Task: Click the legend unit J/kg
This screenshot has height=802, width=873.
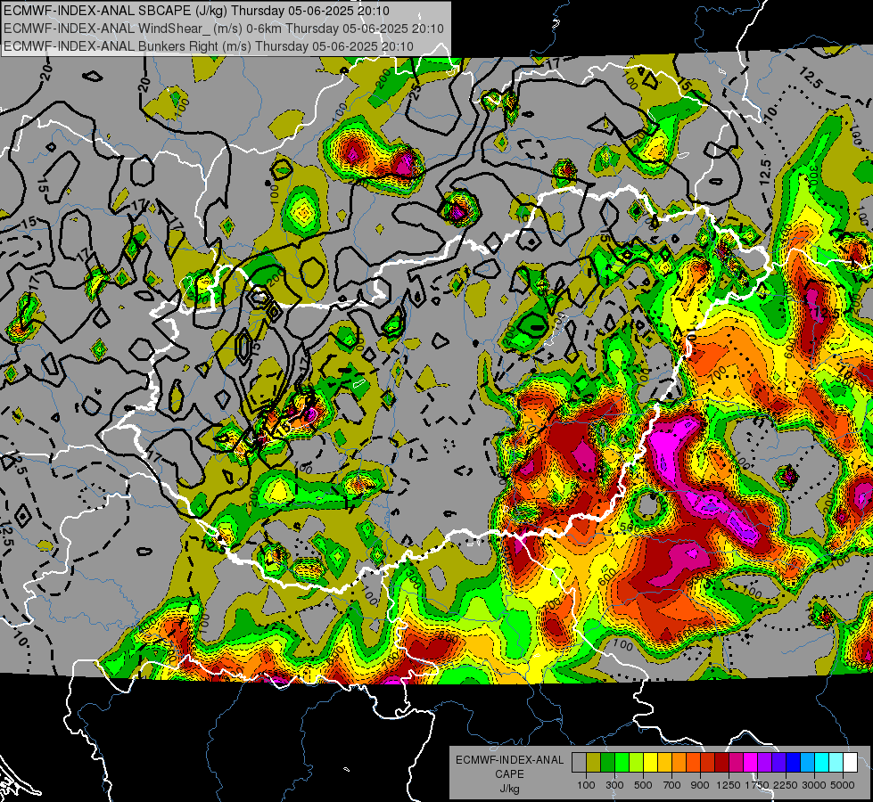Action: click(509, 789)
